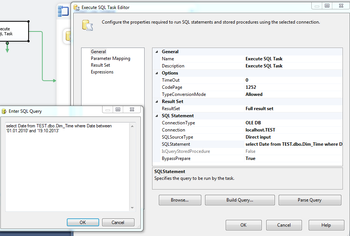Open the Build Query dialog

(240, 200)
